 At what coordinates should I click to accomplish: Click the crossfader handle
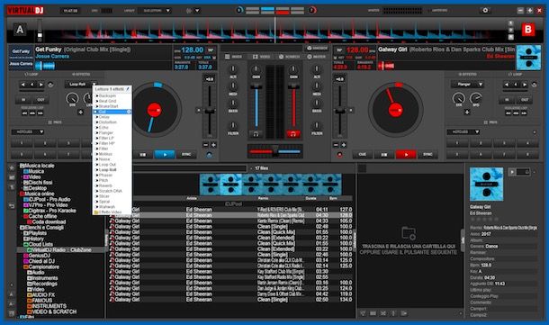coord(275,151)
